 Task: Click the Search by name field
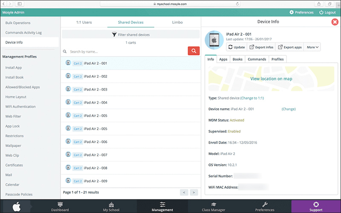click(x=128, y=52)
